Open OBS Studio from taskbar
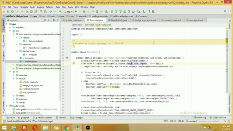This screenshot has height=131, width=233. [88, 128]
